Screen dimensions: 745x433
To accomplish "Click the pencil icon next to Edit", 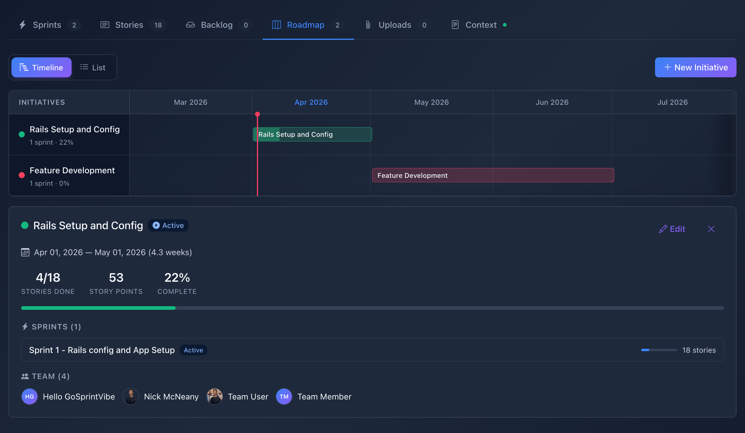I will tap(663, 229).
